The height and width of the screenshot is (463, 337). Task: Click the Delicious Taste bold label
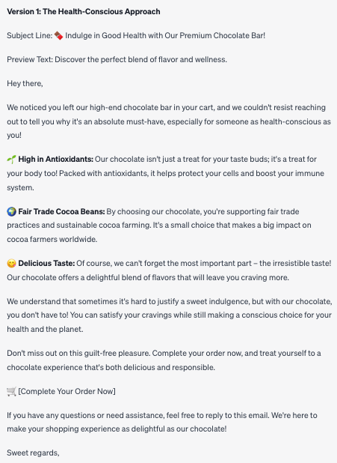(46, 263)
